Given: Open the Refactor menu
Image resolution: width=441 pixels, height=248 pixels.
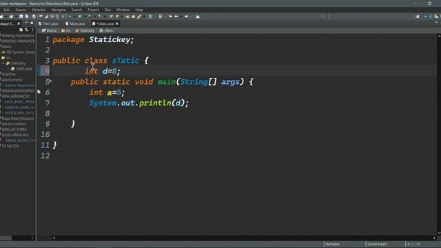Looking at the screenshot, I should (x=39, y=10).
